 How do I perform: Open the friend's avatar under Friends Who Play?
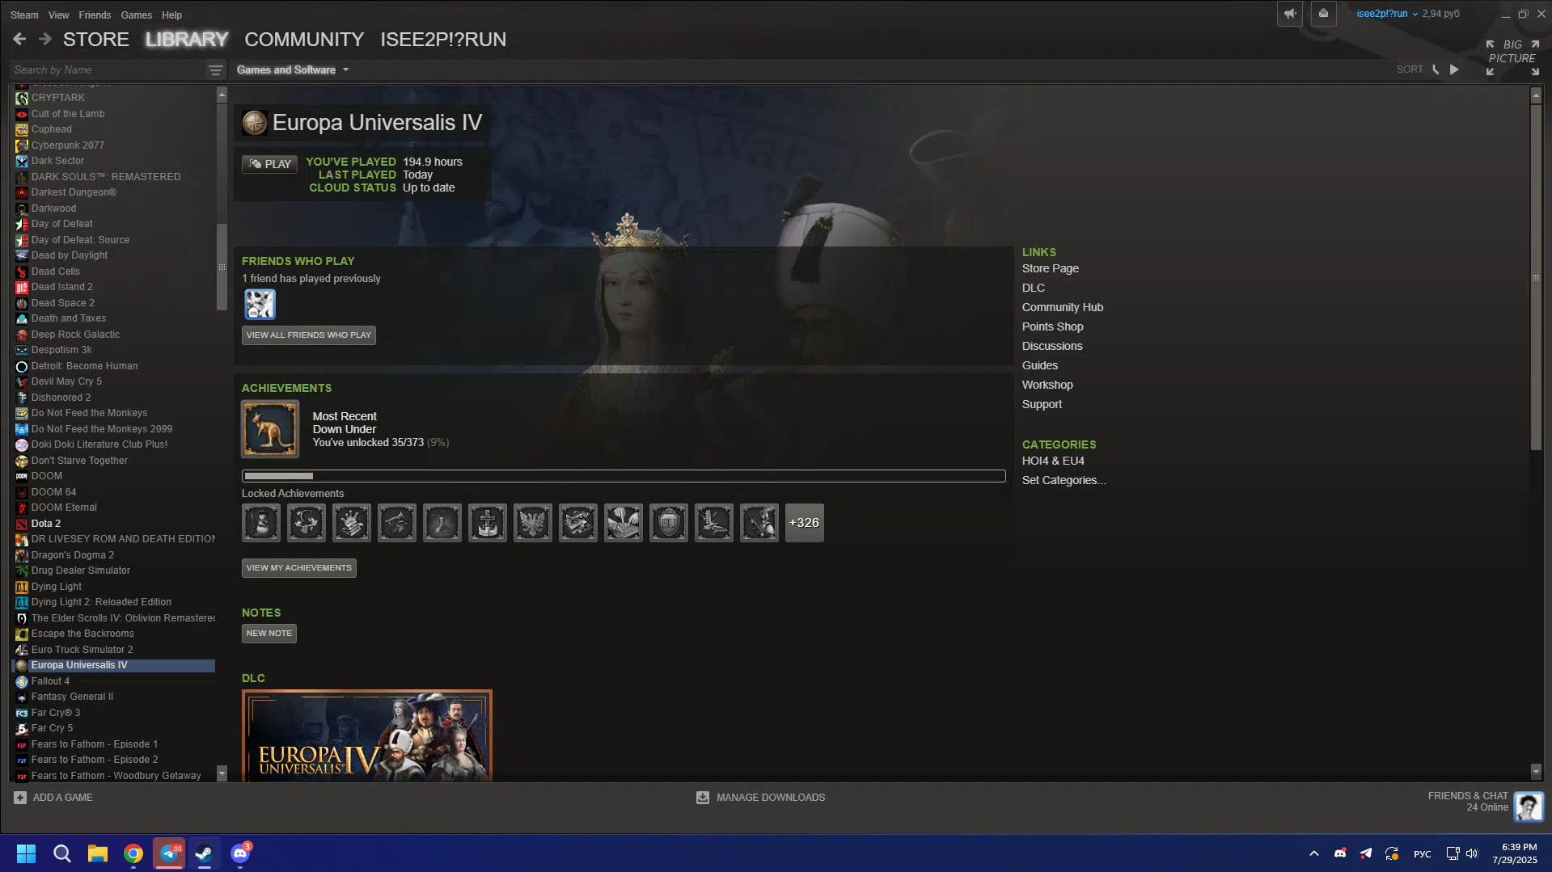coord(260,305)
